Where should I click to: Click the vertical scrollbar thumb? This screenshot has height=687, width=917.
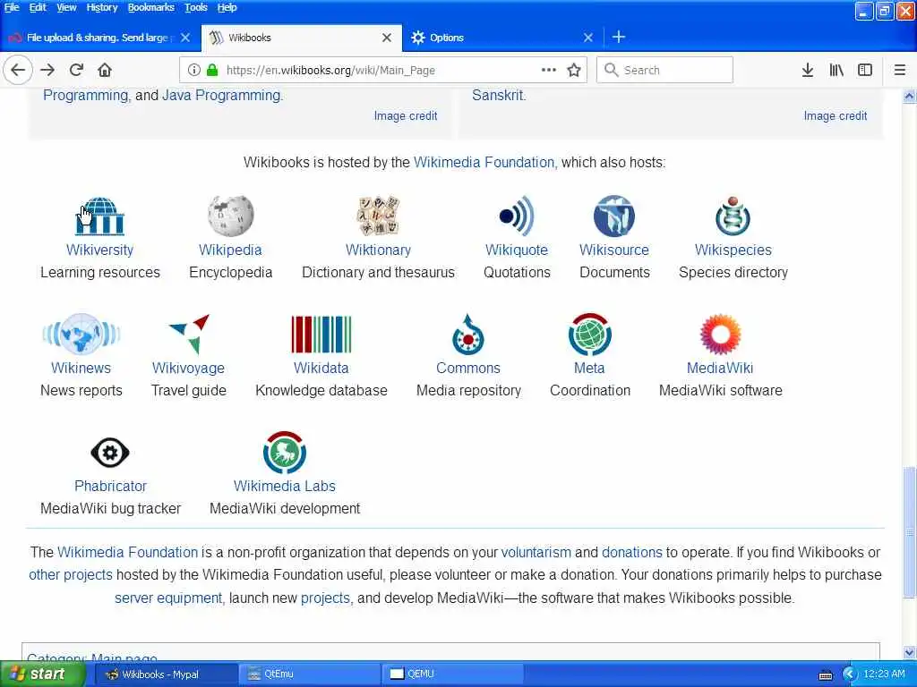click(x=909, y=532)
